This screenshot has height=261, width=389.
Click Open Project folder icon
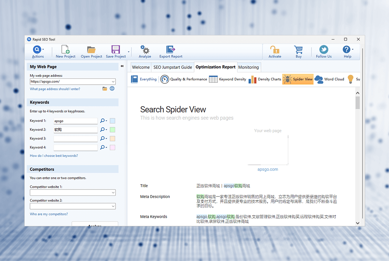pos(91,50)
